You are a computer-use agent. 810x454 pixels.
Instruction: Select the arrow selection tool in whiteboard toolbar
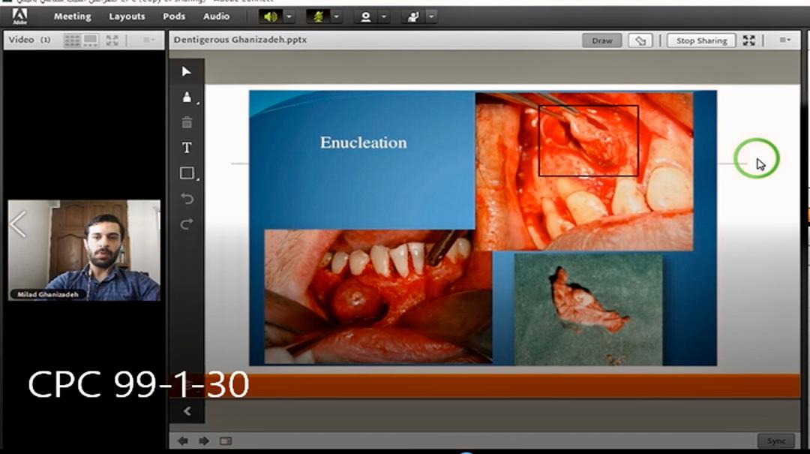(187, 71)
